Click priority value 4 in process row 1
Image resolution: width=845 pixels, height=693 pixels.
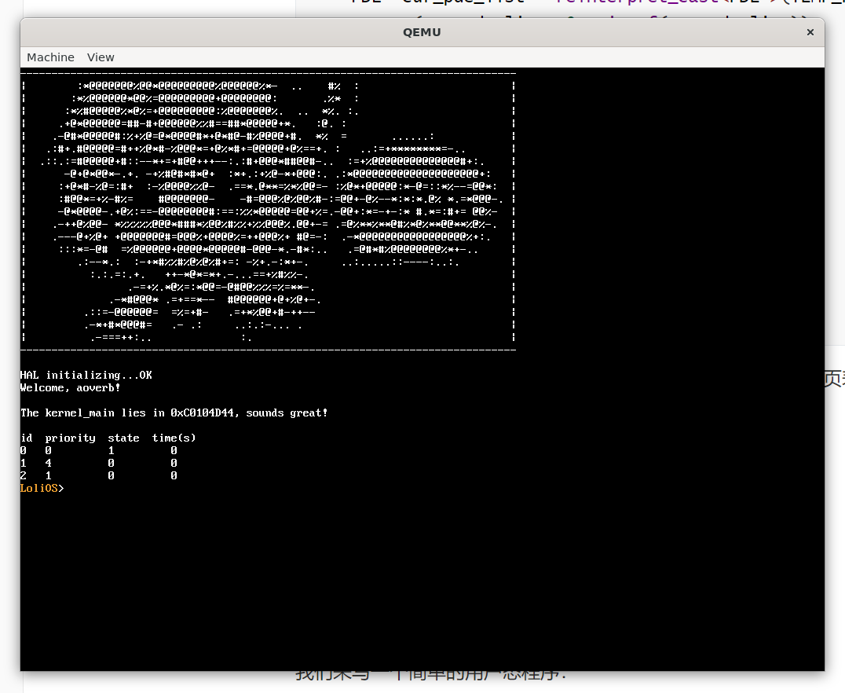(x=49, y=464)
